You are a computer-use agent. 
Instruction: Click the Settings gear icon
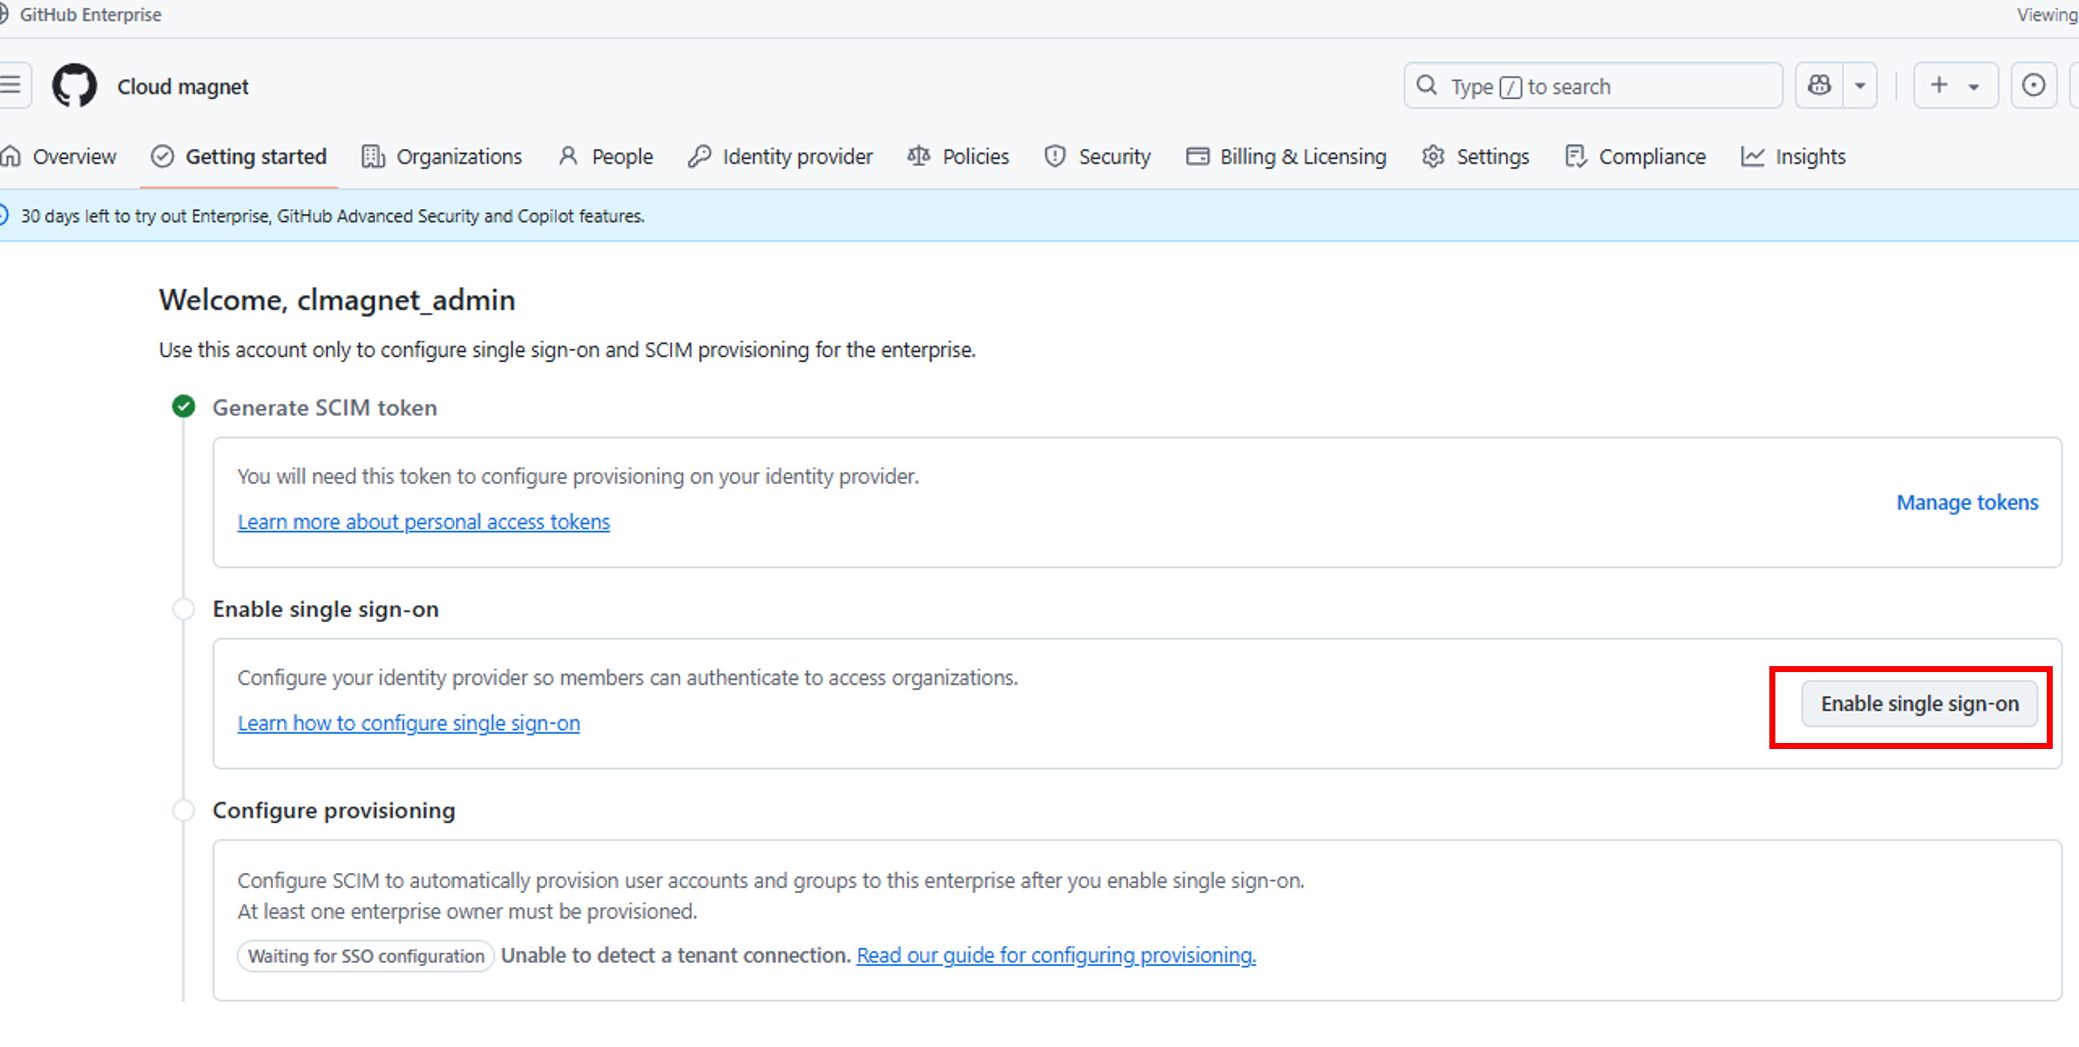[1432, 156]
